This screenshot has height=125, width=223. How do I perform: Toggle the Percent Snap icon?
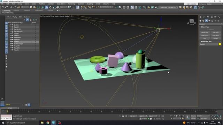(x=90, y=7)
